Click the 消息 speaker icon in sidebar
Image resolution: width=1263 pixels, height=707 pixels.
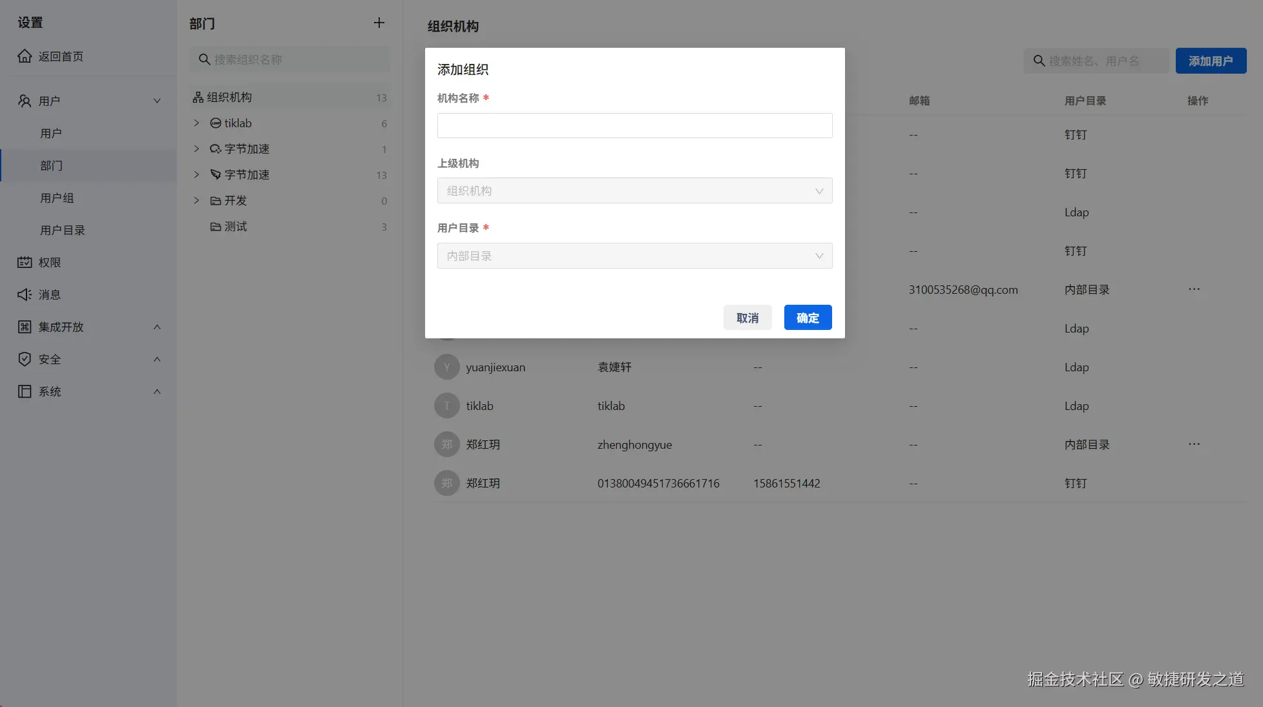click(x=25, y=294)
